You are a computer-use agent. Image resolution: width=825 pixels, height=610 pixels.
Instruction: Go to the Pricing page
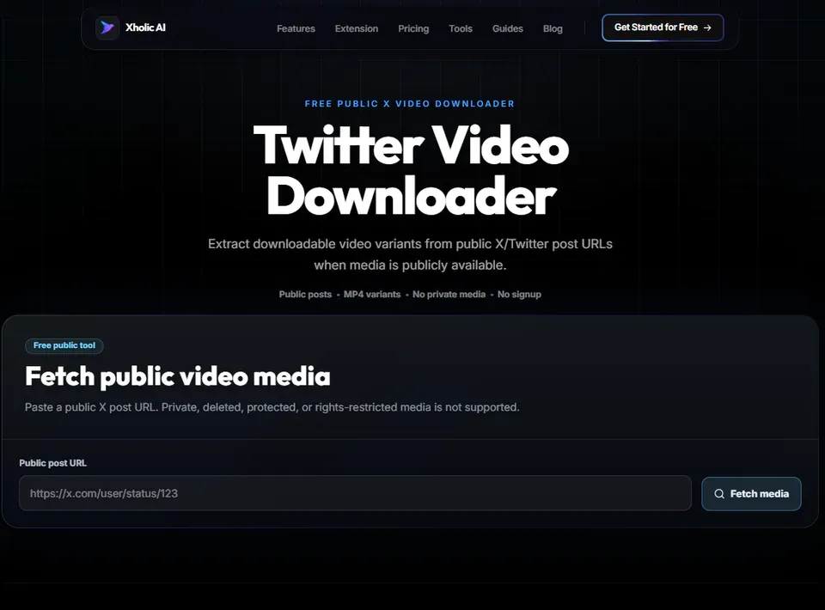click(413, 28)
